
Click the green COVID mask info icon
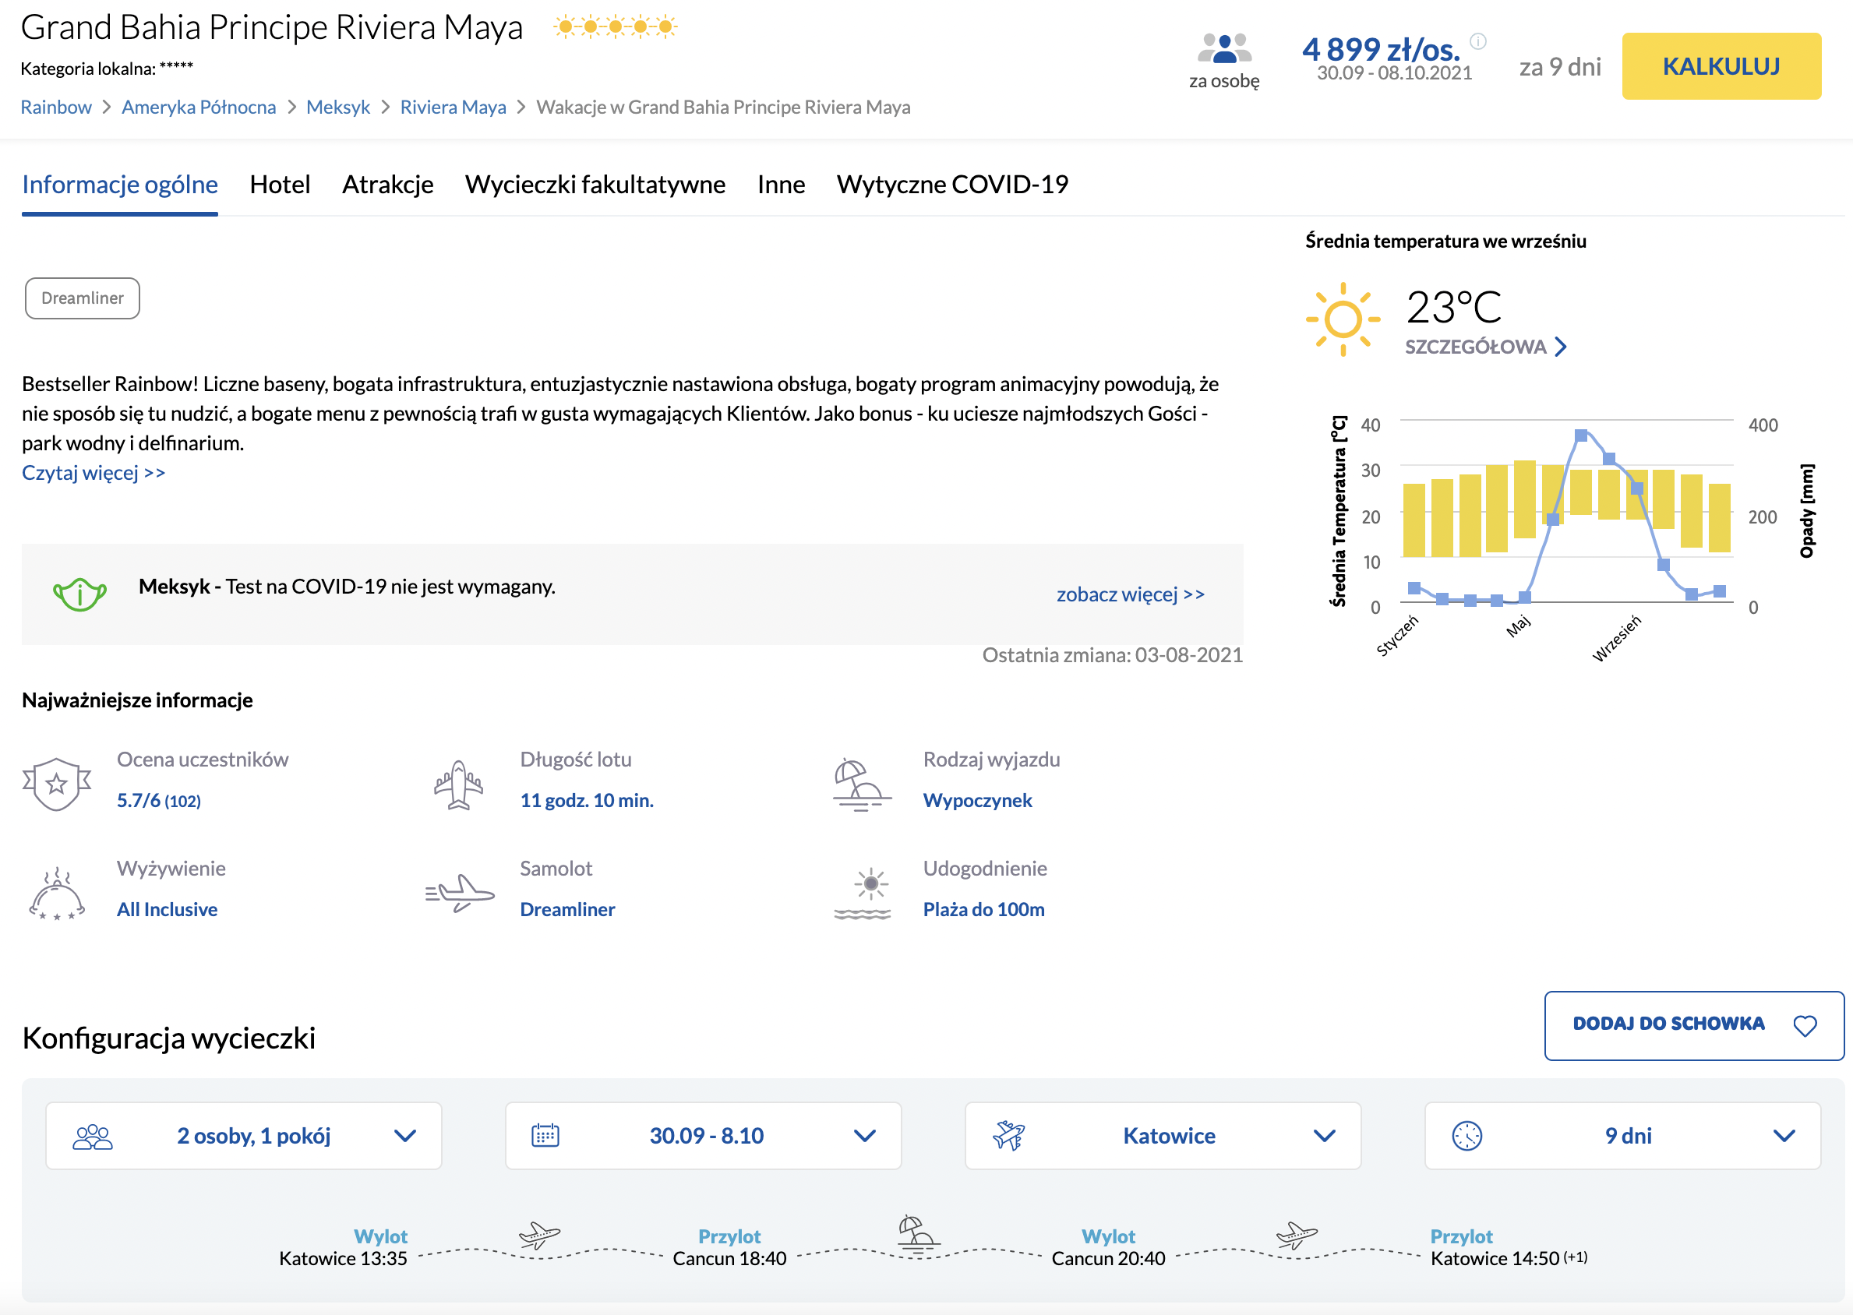tap(79, 594)
